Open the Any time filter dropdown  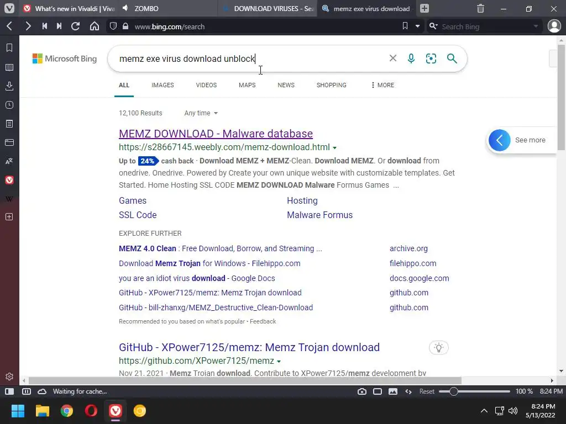click(201, 113)
